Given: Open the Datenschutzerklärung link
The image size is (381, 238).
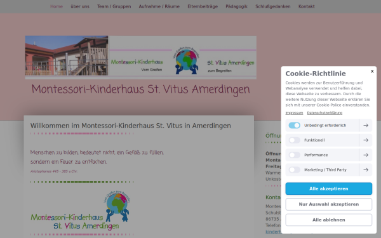Looking at the screenshot, I should point(324,113).
